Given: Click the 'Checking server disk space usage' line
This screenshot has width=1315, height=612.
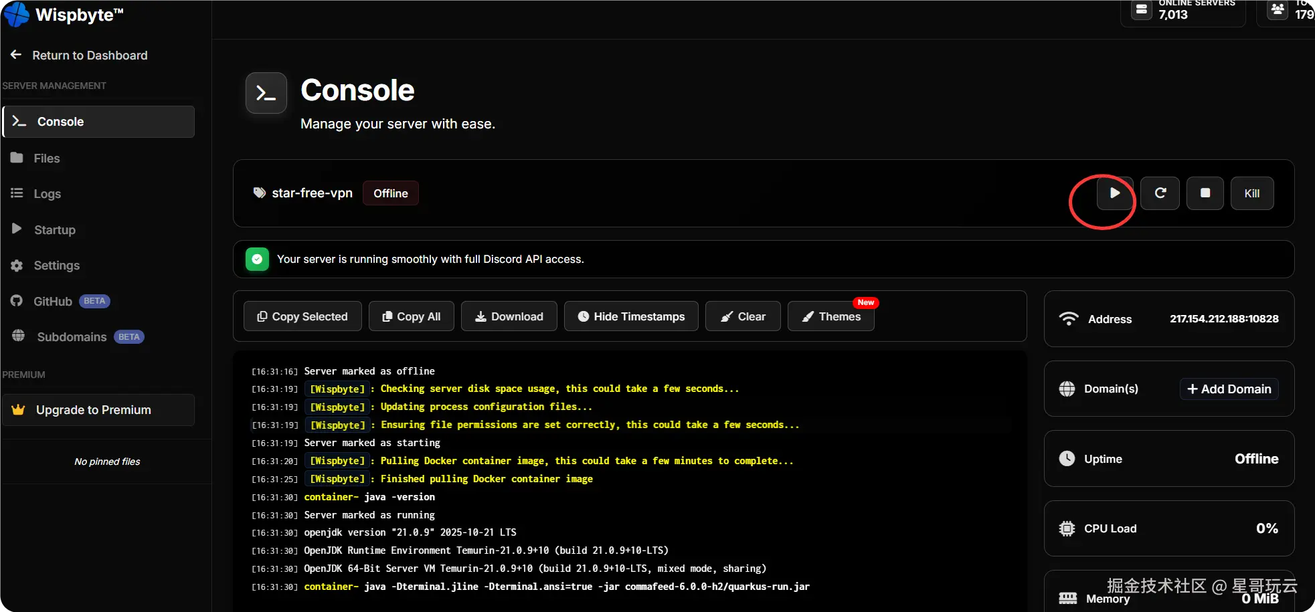Looking at the screenshot, I should point(559,389).
